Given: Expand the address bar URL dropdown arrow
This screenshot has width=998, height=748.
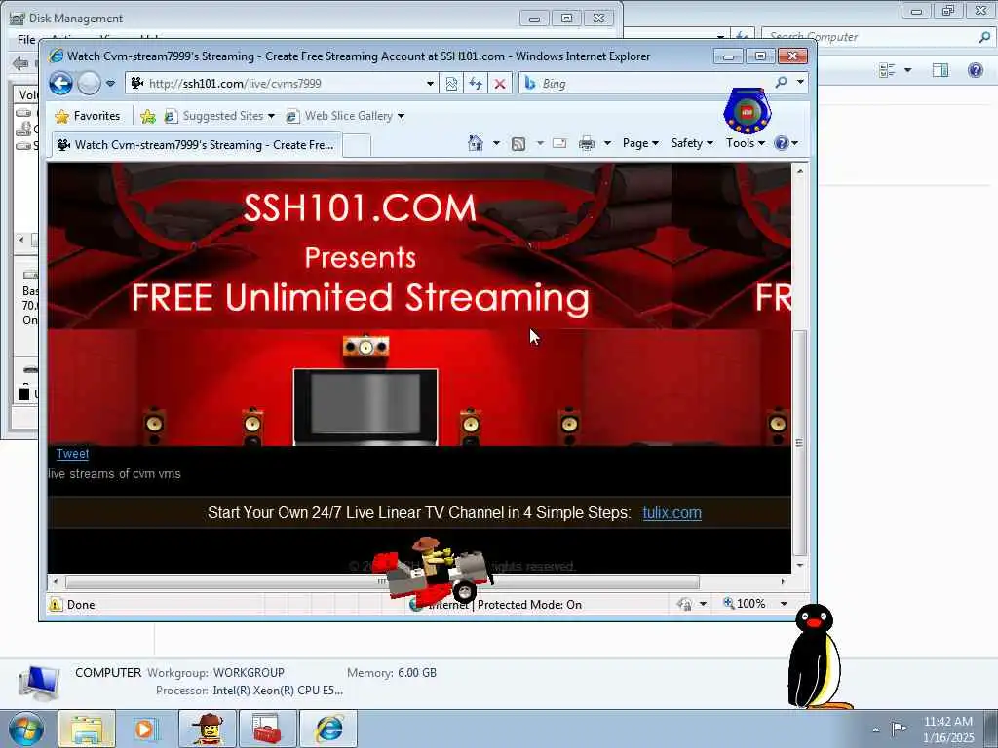Looking at the screenshot, I should pyautogui.click(x=430, y=84).
